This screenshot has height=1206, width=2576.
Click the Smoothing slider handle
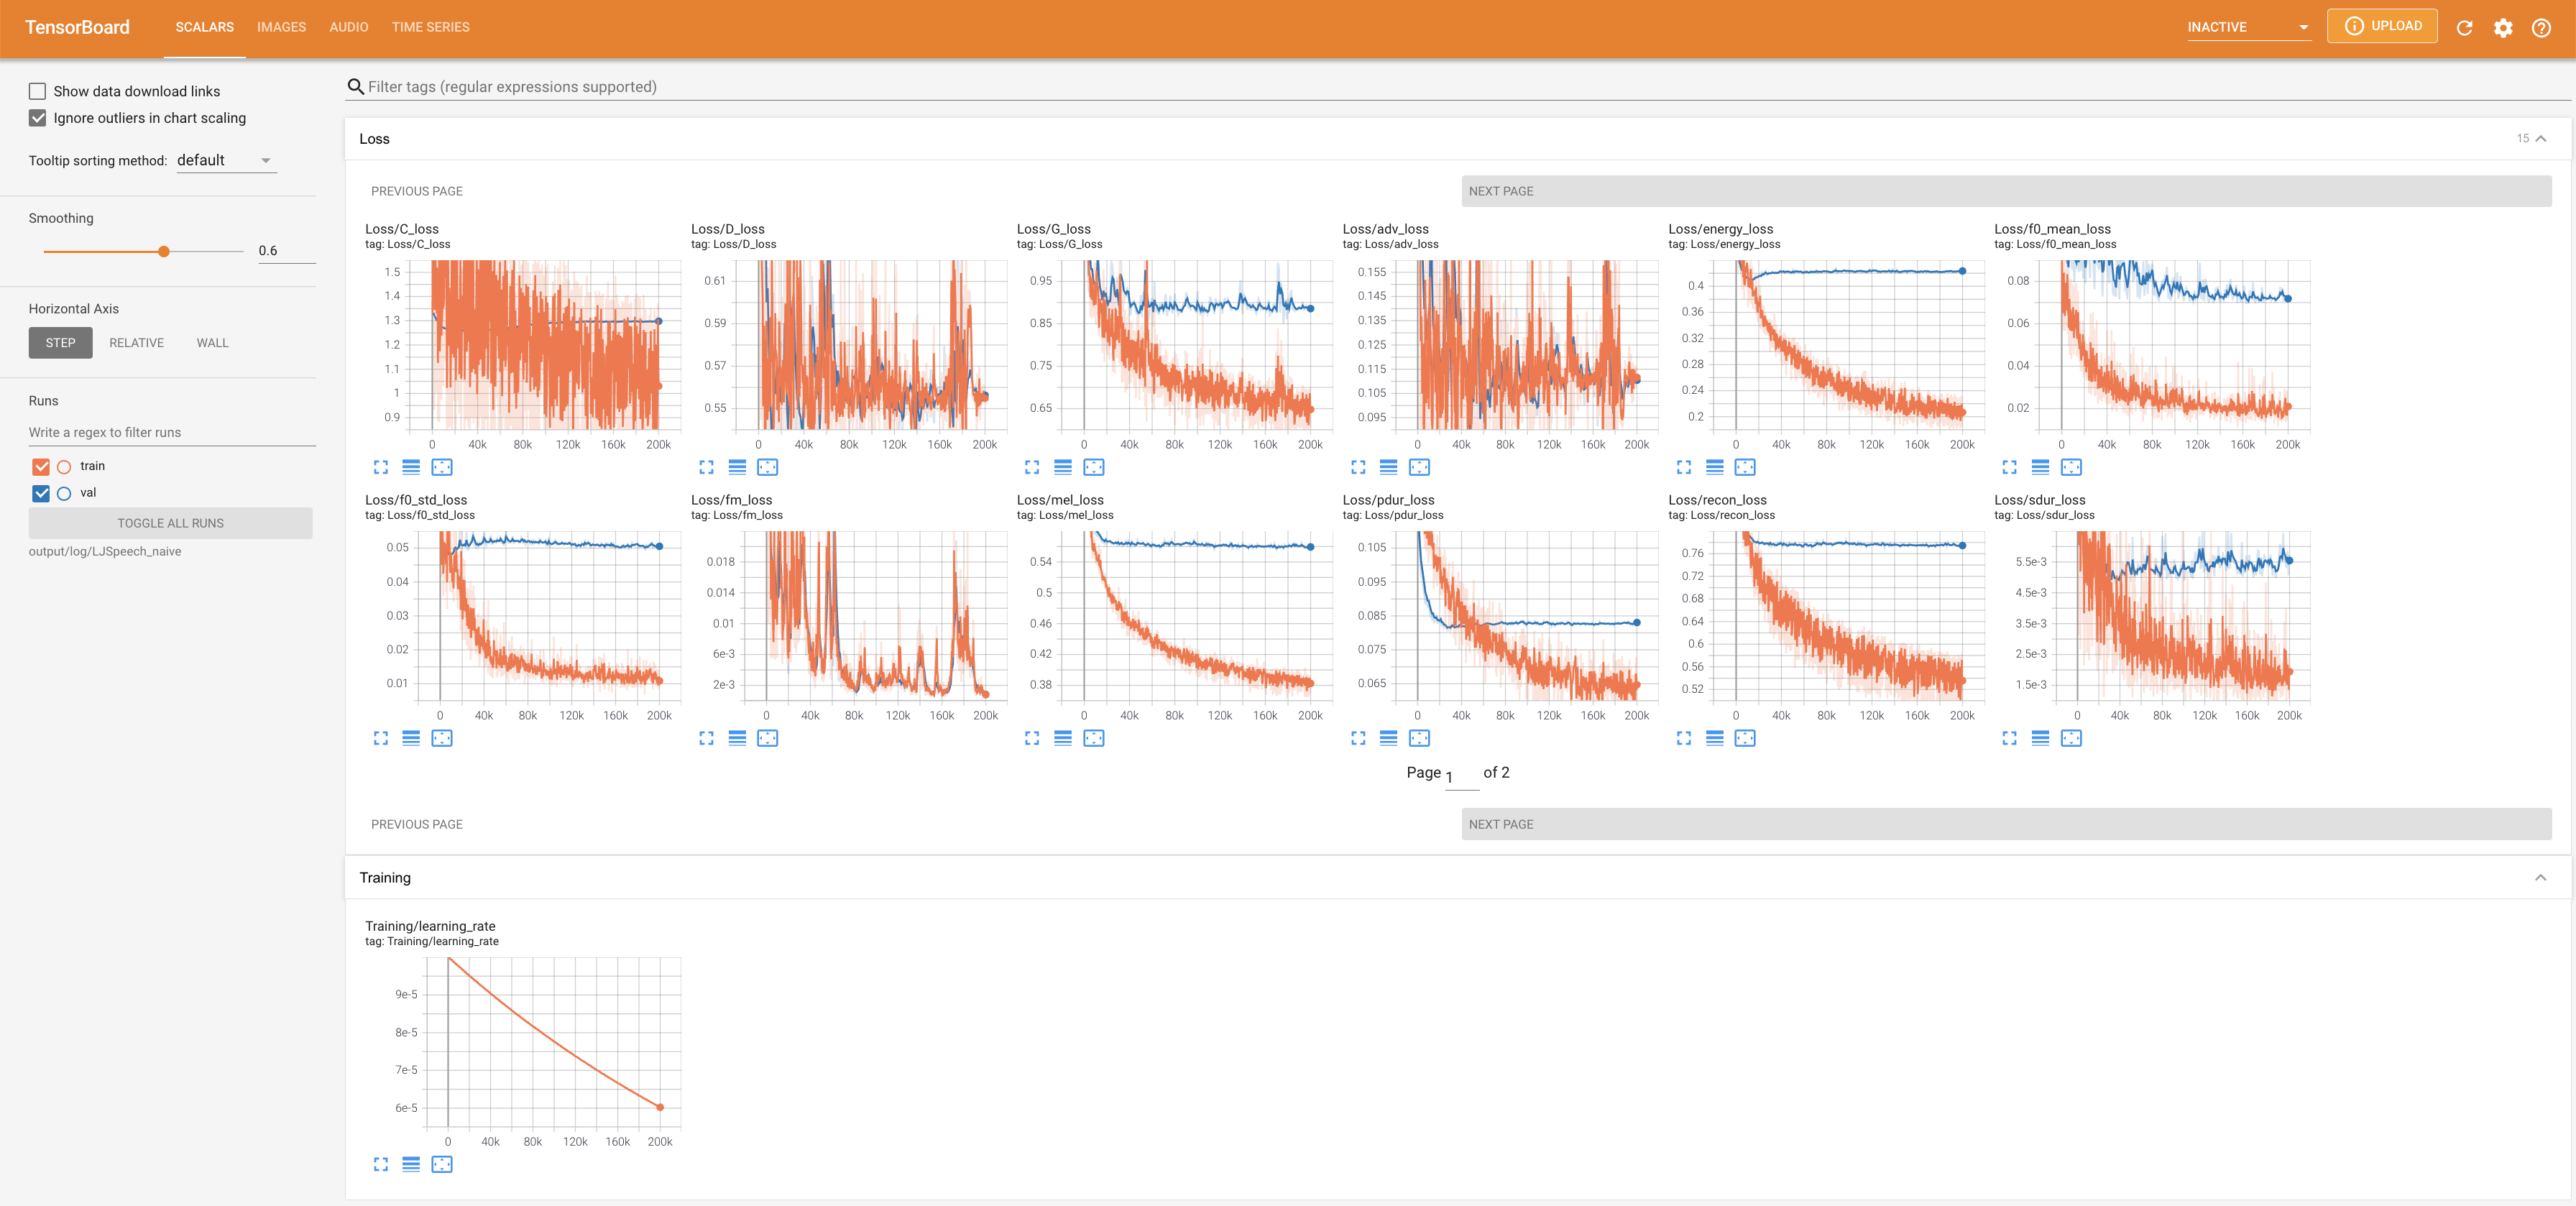coord(164,251)
